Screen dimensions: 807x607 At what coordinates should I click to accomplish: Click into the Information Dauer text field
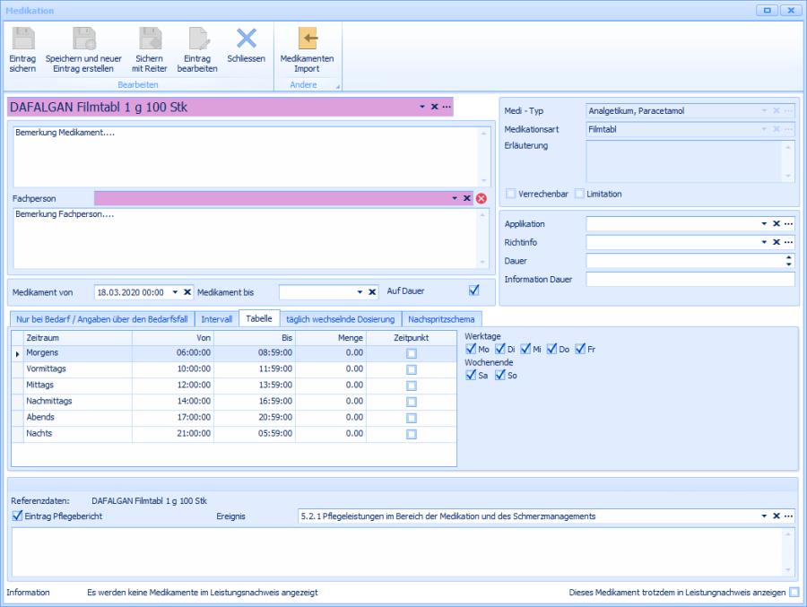pos(690,280)
